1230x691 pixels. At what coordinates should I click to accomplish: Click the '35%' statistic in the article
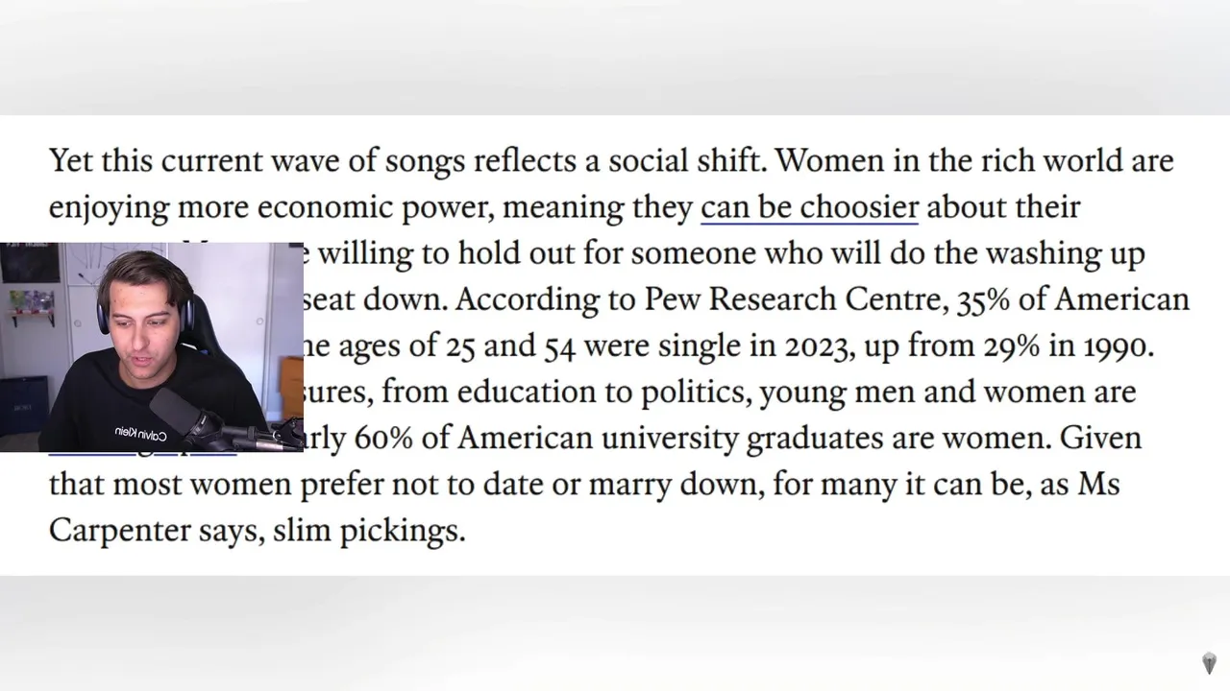pos(983,299)
